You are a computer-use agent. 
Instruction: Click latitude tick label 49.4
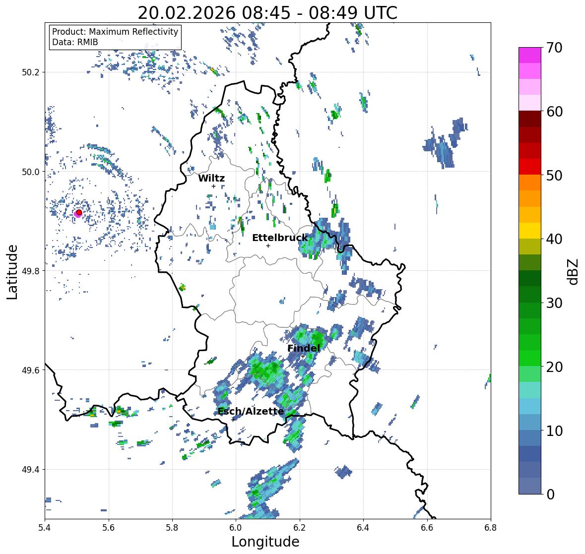click(31, 470)
